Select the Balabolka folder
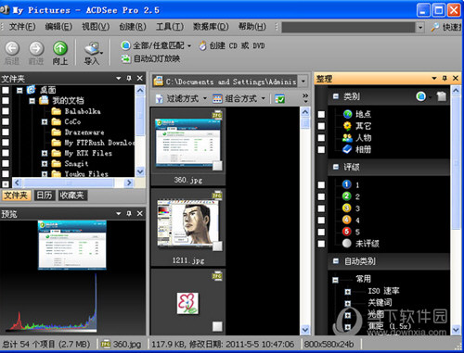The image size is (464, 353). click(83, 111)
